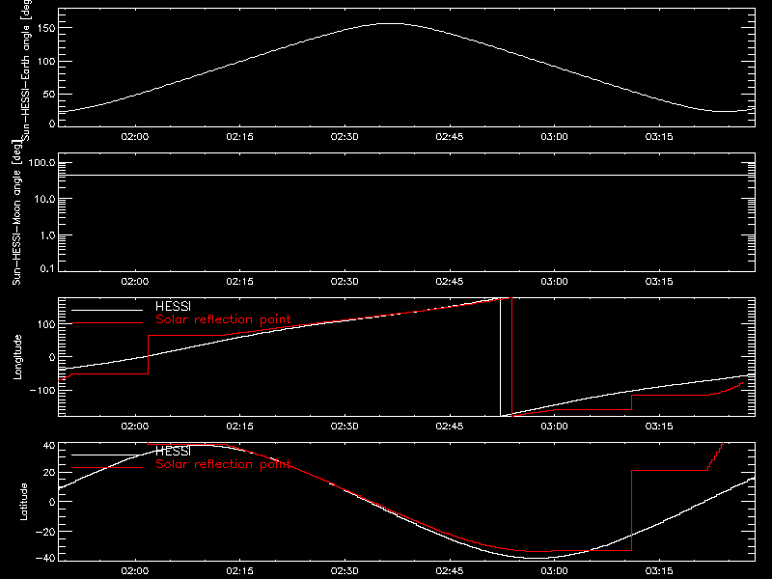Viewport: 772px width, 579px height.
Task: Select the 20 tick in Latitude plot
Action: pos(49,472)
